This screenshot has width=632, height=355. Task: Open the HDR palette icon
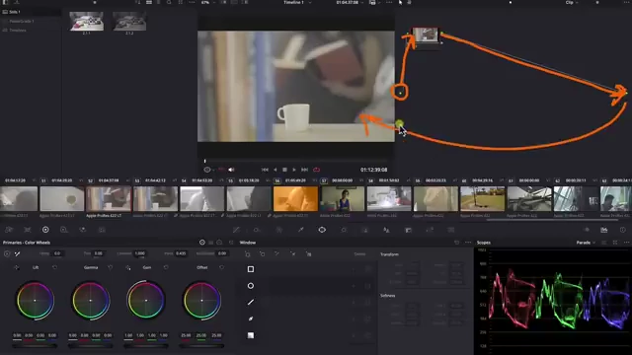click(63, 230)
